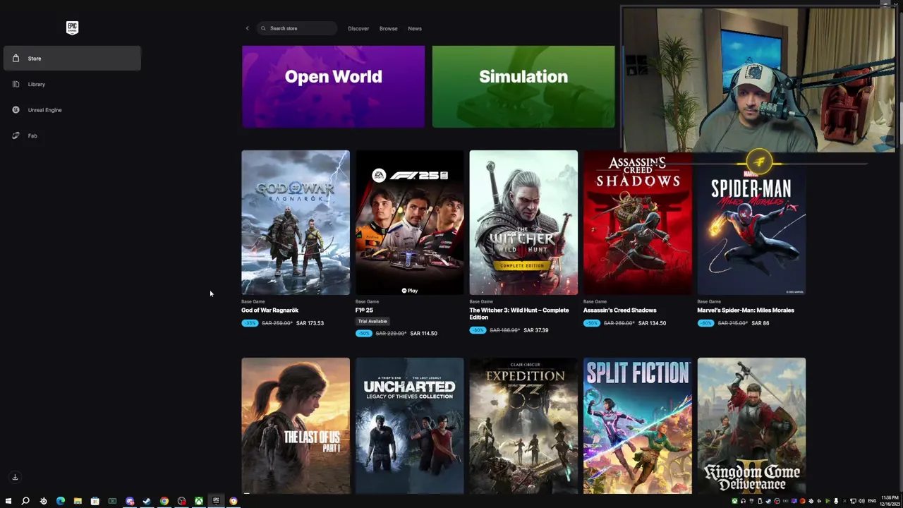The width and height of the screenshot is (903, 508).
Task: Click ENG language indicator in tray
Action: [872, 501]
